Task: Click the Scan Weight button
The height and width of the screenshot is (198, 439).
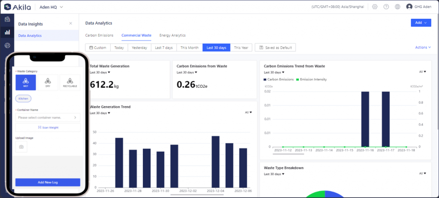Action: (x=48, y=127)
